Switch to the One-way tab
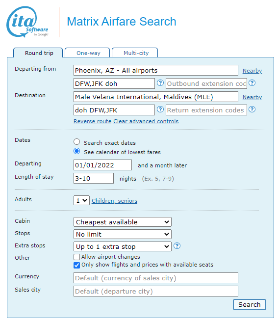 [87, 53]
